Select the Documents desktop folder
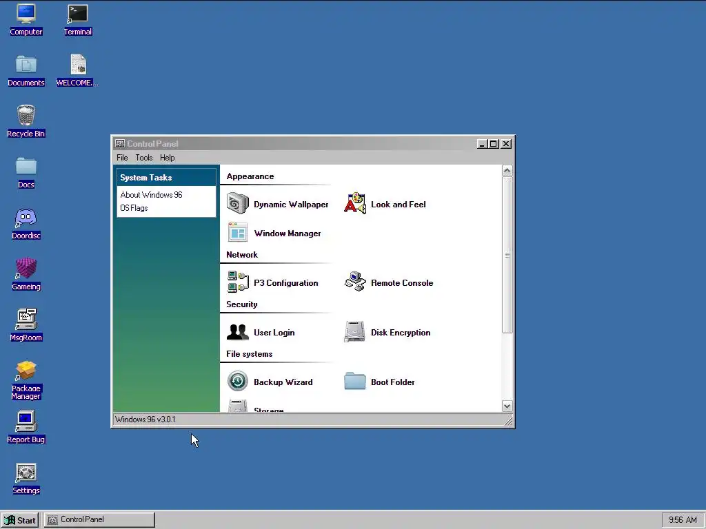706x529 pixels. coord(26,71)
